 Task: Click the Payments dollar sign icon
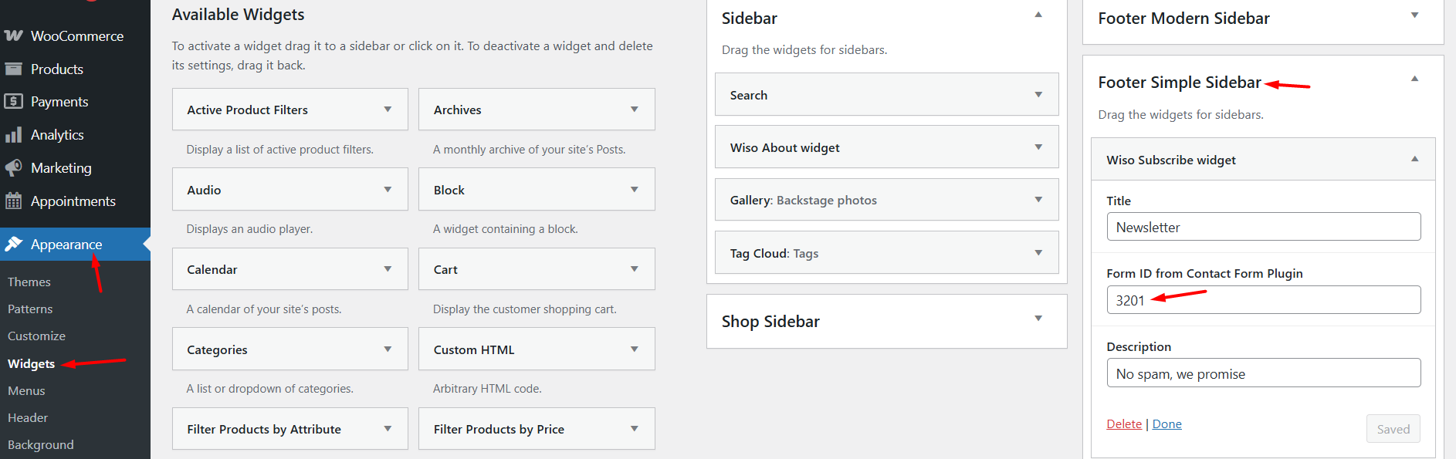pyautogui.click(x=13, y=101)
